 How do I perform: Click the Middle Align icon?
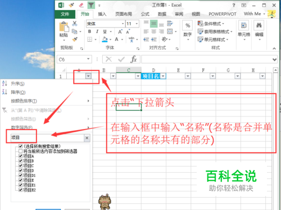[x=153, y=24]
